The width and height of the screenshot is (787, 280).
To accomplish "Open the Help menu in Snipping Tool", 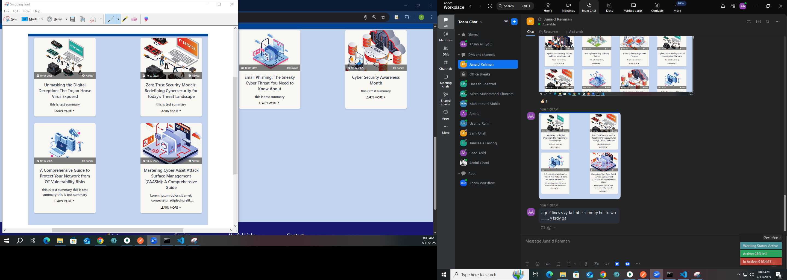I will pos(37,11).
